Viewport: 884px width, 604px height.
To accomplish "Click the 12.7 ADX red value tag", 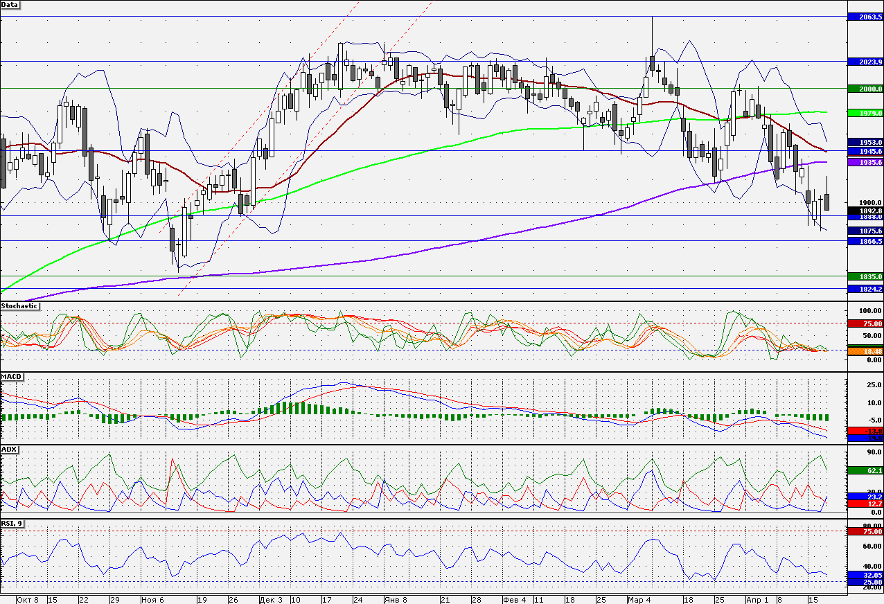I will (x=865, y=504).
